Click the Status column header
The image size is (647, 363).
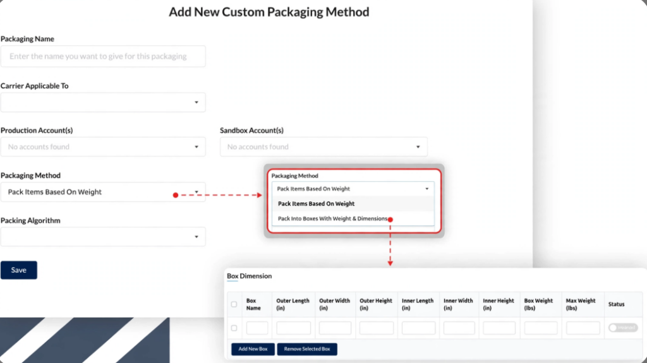616,304
